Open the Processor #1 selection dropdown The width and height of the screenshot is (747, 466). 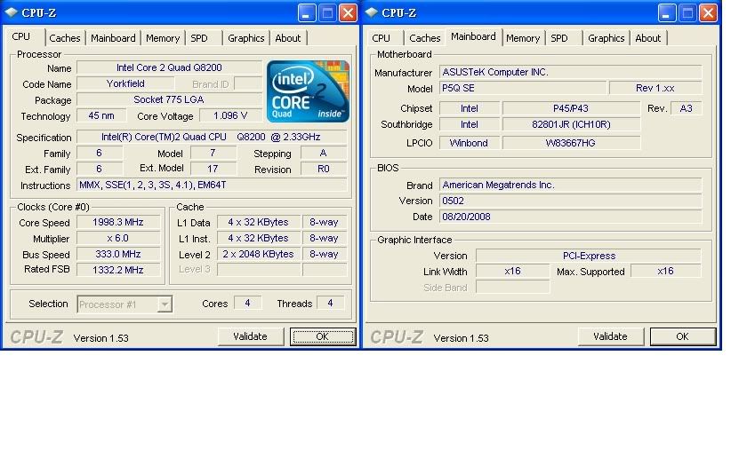pos(124,304)
